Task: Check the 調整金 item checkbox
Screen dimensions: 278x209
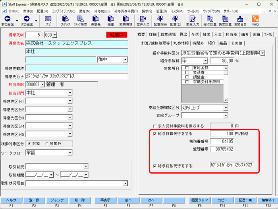Action: [x=187, y=77]
